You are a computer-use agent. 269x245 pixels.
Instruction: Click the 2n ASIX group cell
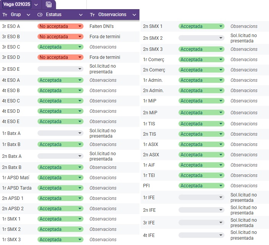151,155
